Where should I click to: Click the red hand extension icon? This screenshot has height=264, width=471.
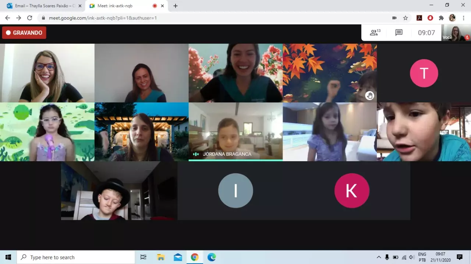(430, 18)
